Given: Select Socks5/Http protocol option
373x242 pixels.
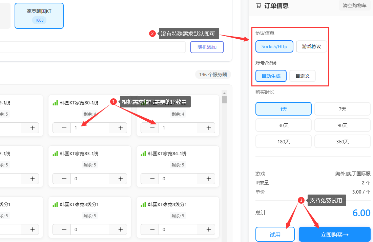Looking at the screenshot, I should [274, 47].
